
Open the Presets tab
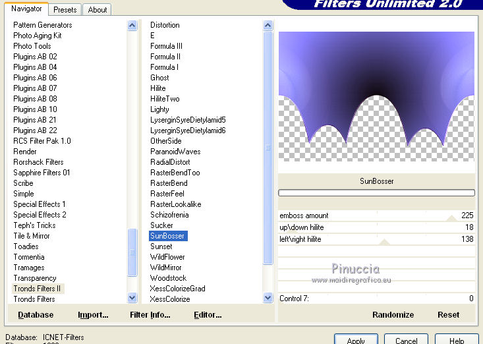coord(65,9)
